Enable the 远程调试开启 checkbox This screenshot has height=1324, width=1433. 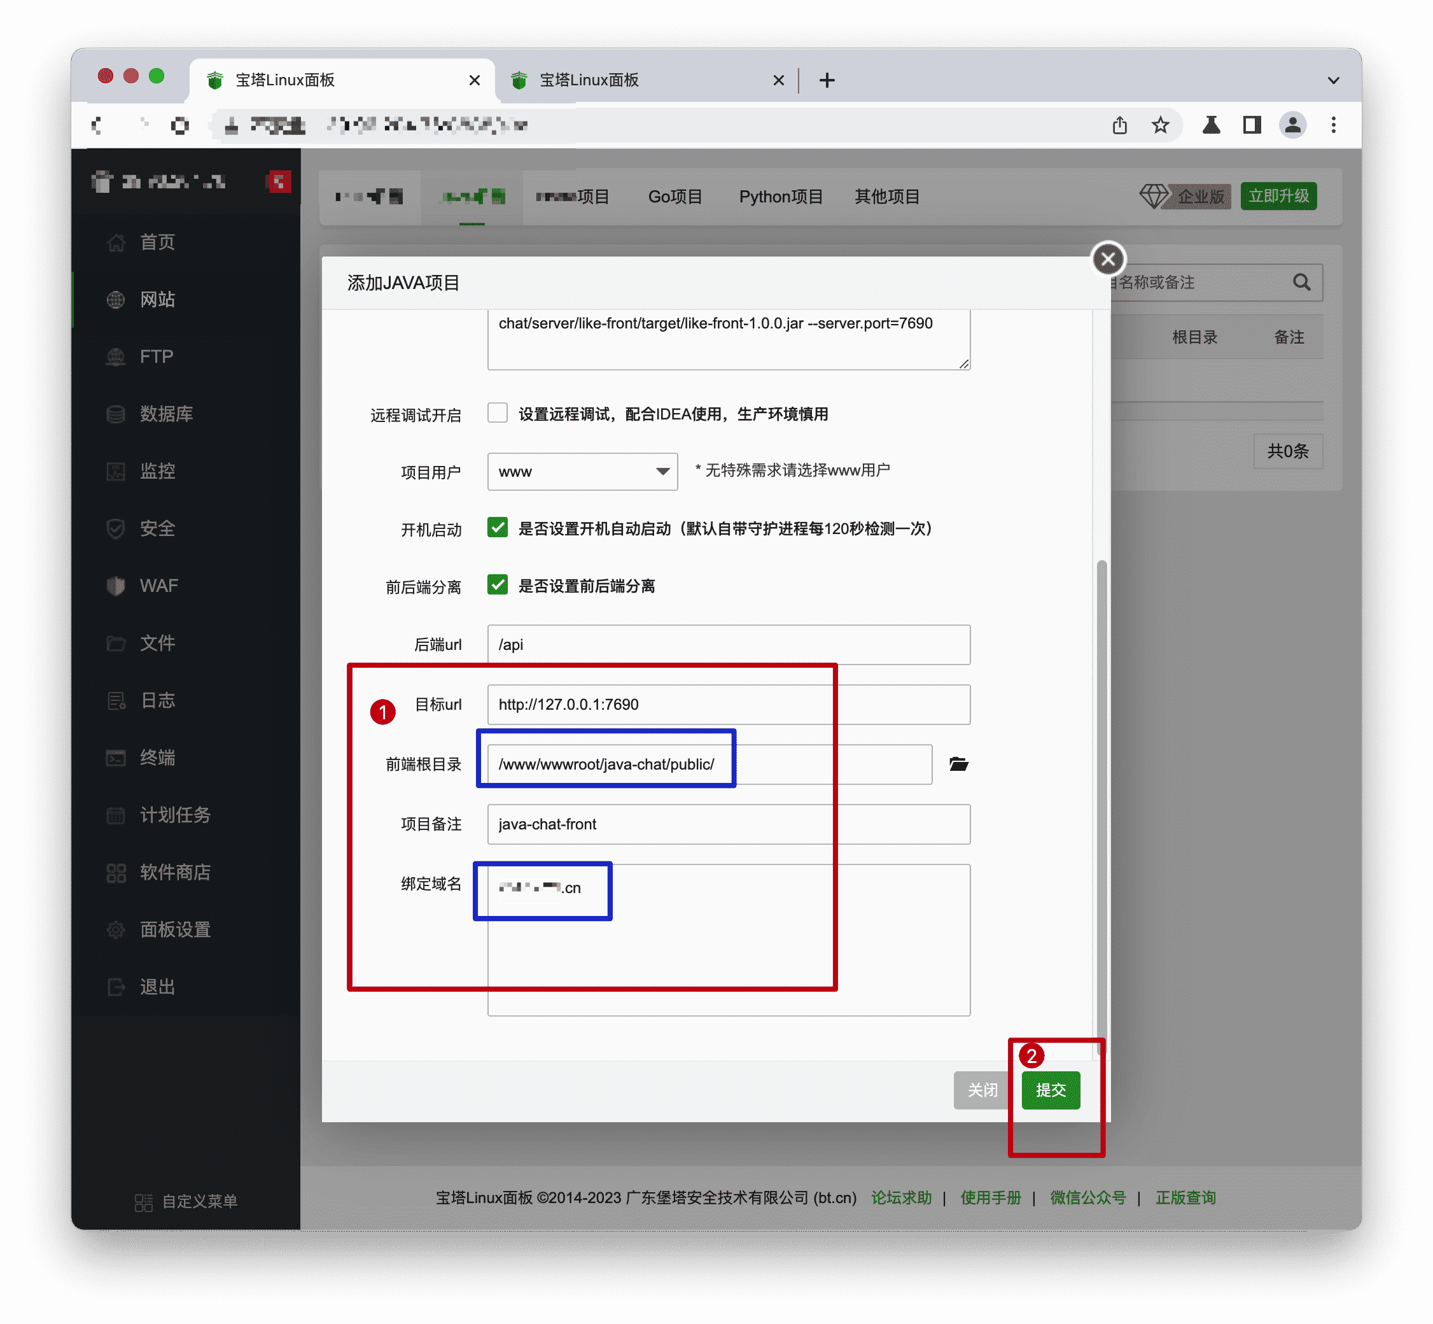click(x=497, y=412)
